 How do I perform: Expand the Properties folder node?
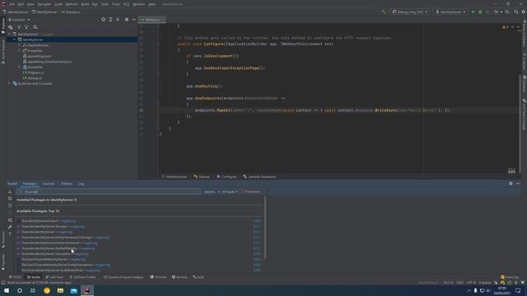(19, 50)
